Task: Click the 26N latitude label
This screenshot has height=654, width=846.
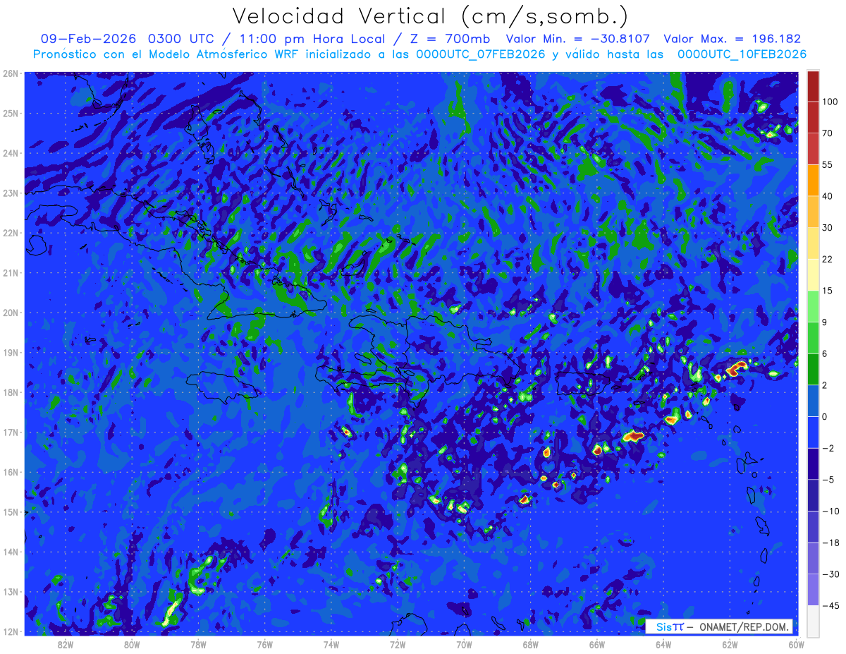Action: (x=11, y=73)
